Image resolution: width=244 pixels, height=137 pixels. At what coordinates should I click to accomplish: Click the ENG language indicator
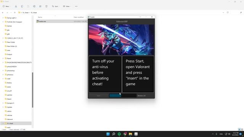coord(221,134)
